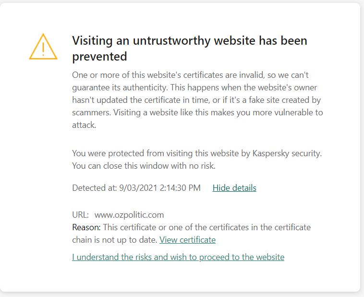
Task: Click the word "prevented" in the heading
Action: coord(99,57)
